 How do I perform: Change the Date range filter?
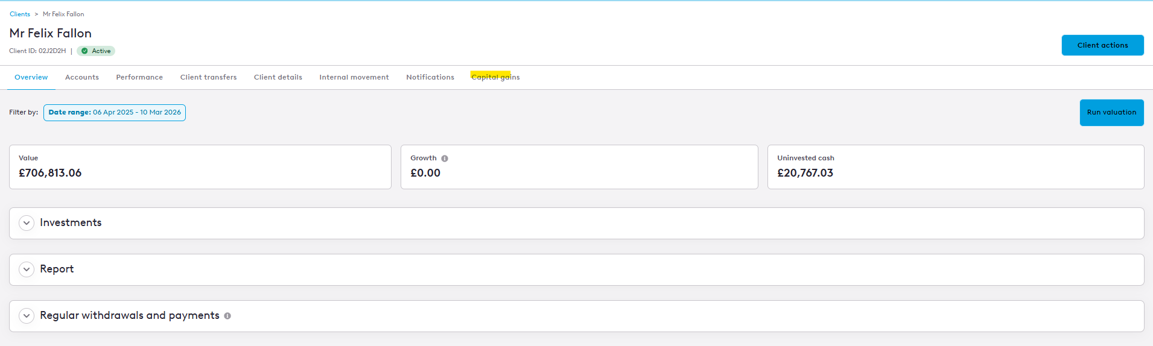pos(115,113)
